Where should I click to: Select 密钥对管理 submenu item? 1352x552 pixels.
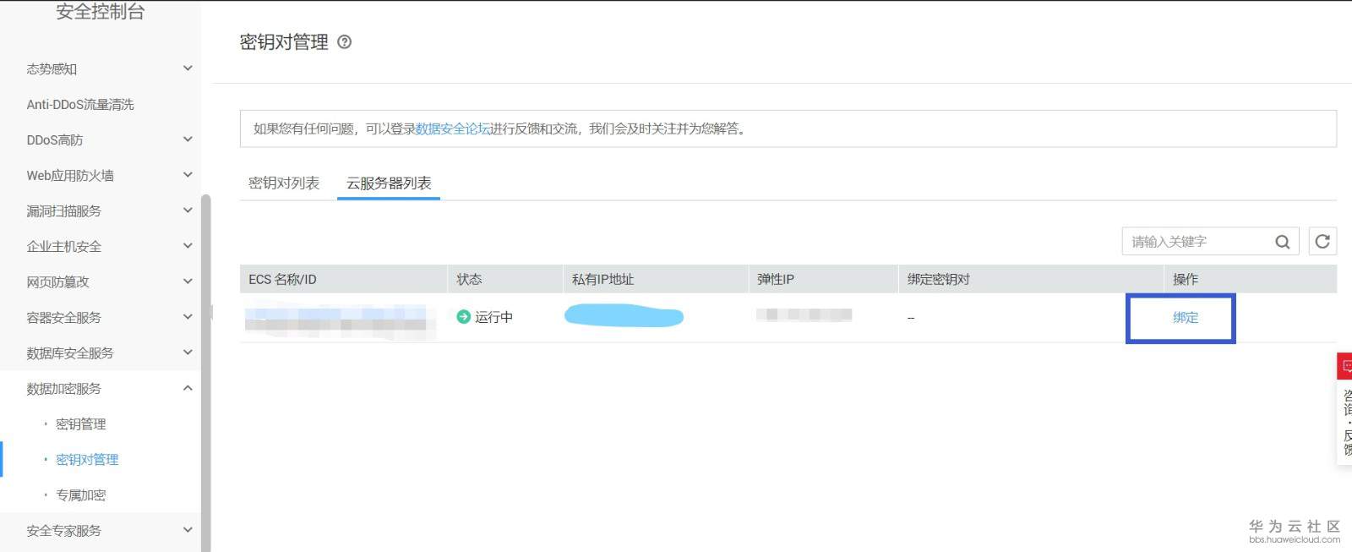(x=87, y=460)
